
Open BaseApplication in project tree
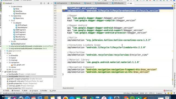pyautogui.click(x=19, y=44)
